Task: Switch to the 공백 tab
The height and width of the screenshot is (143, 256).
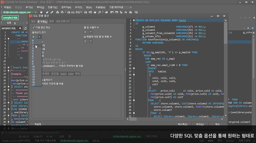Action: click(51, 21)
